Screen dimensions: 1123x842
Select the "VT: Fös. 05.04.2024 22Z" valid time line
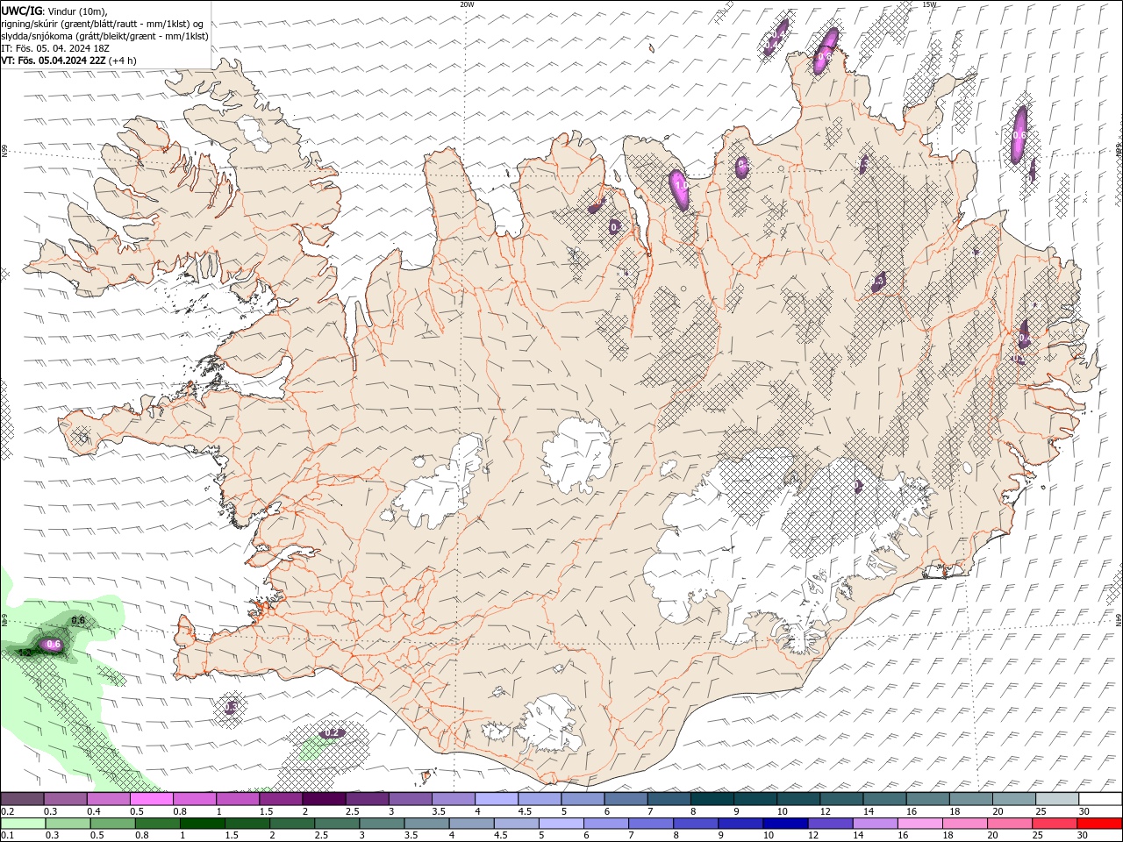pyautogui.click(x=54, y=61)
